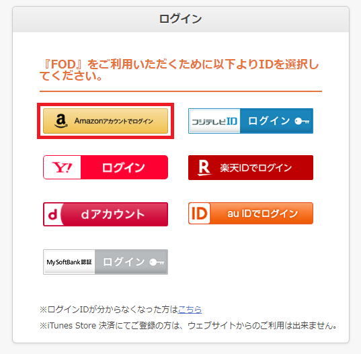Click the iTunes Store payment notice text
Image resolution: width=361 pixels, height=354 pixels.
(188, 326)
